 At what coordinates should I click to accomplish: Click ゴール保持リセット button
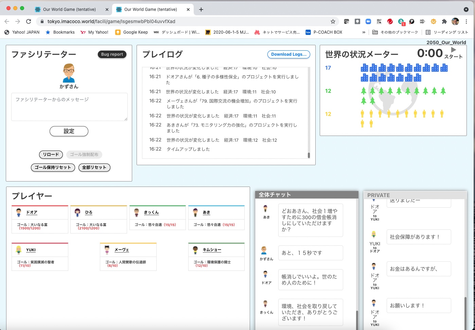click(53, 168)
